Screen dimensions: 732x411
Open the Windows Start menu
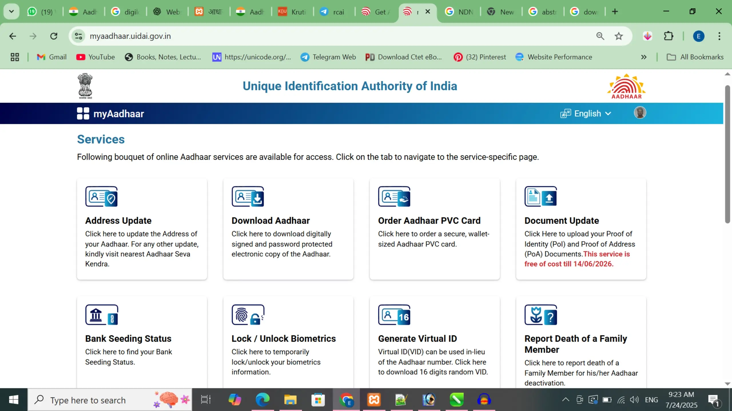[14, 400]
